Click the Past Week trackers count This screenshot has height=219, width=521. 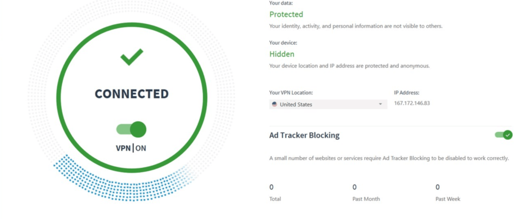pos(438,187)
